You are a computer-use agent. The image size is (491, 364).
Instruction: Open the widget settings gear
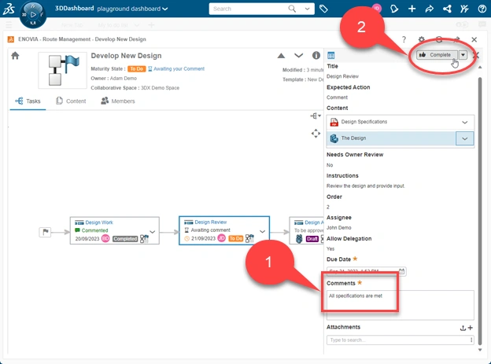[422, 39]
